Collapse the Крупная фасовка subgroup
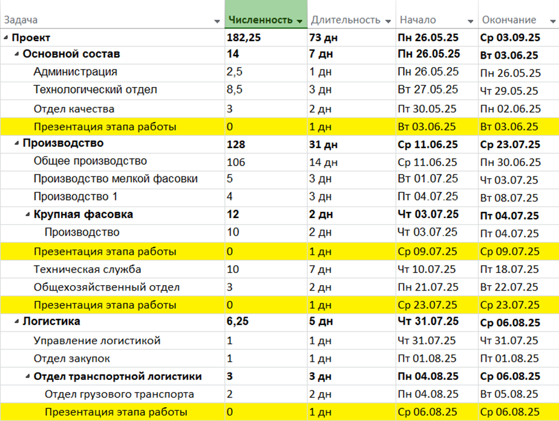The image size is (559, 421). [28, 215]
